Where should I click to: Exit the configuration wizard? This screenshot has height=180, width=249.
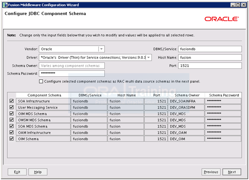coord(17,172)
